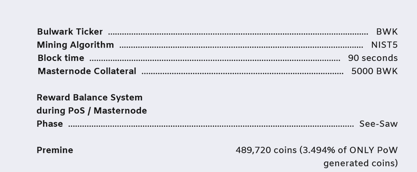Select the 90 seconds value
Viewport: 417px width, 172px height.
pyautogui.click(x=373, y=58)
